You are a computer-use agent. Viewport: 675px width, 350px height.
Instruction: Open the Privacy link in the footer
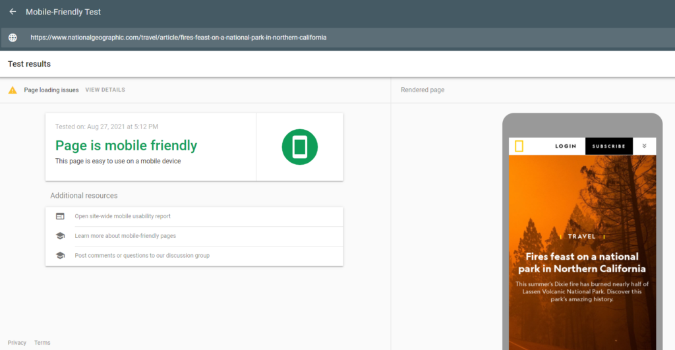pos(17,343)
